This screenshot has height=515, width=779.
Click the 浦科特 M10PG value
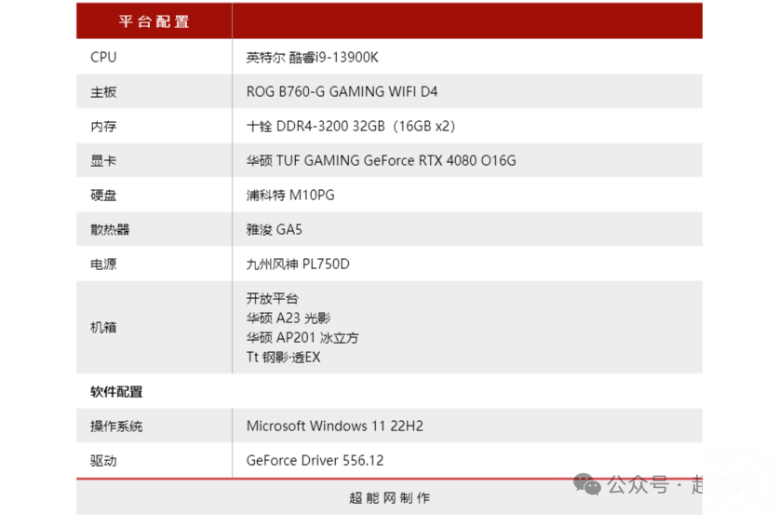point(290,196)
